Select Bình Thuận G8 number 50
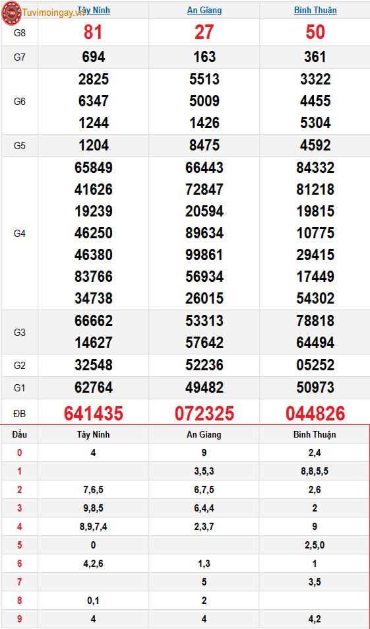Screen dimensions: 370x629 pyautogui.click(x=315, y=32)
